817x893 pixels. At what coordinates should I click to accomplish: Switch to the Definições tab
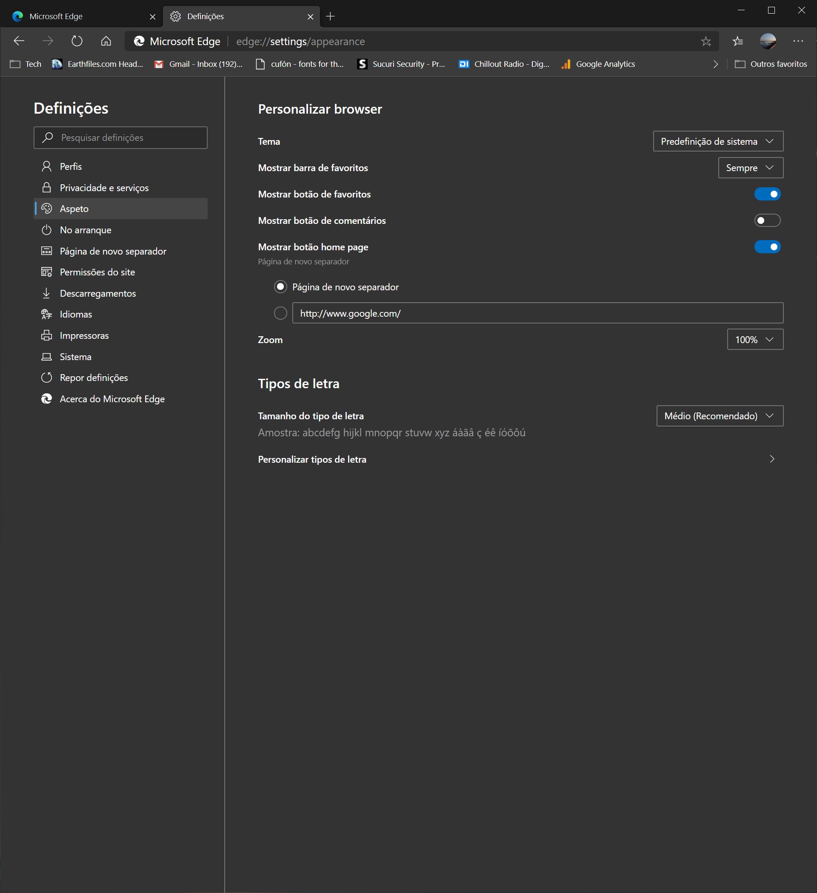[x=241, y=17]
